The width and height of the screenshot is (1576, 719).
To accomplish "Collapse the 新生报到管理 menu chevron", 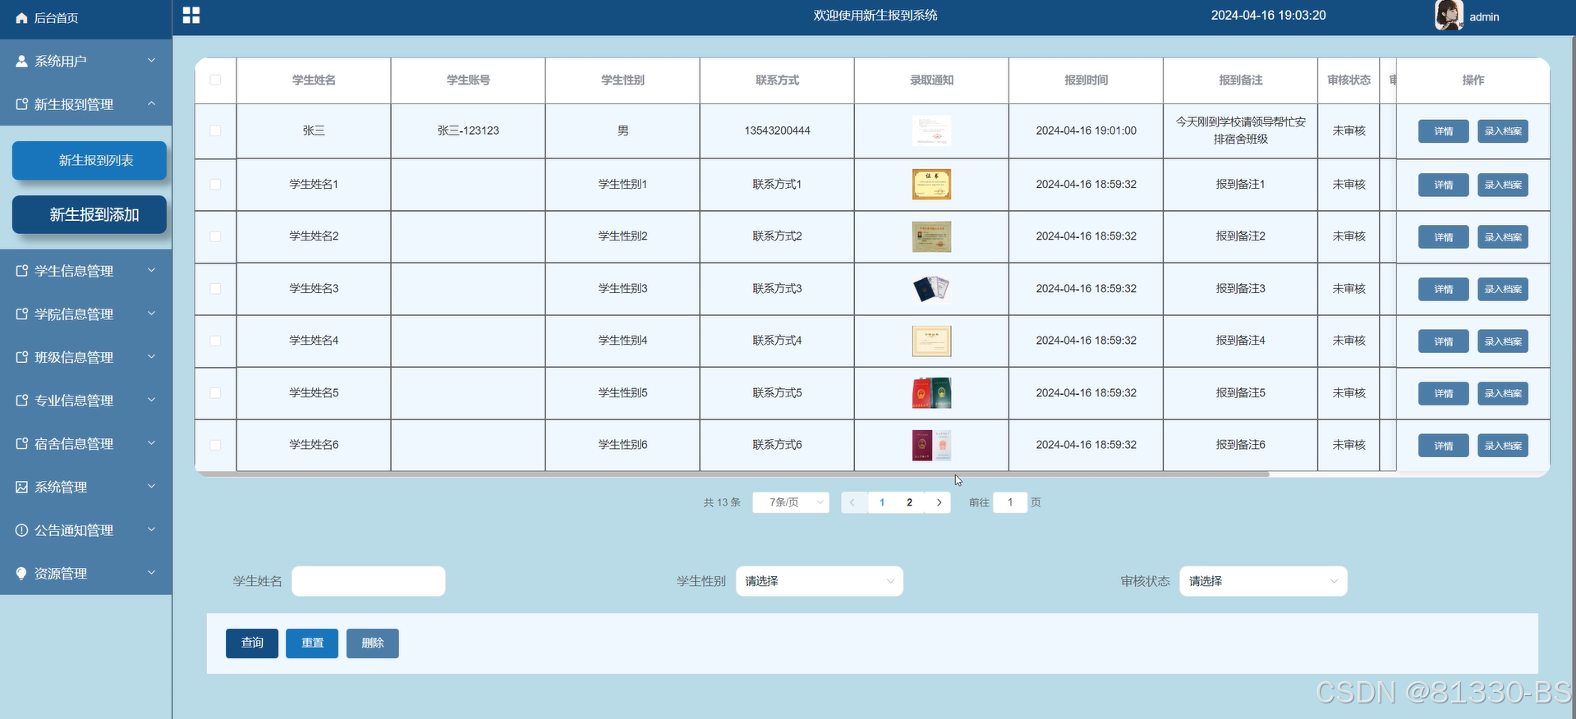I will [x=151, y=103].
